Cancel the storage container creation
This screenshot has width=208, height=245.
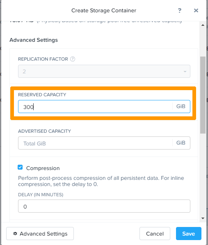pos(155,234)
